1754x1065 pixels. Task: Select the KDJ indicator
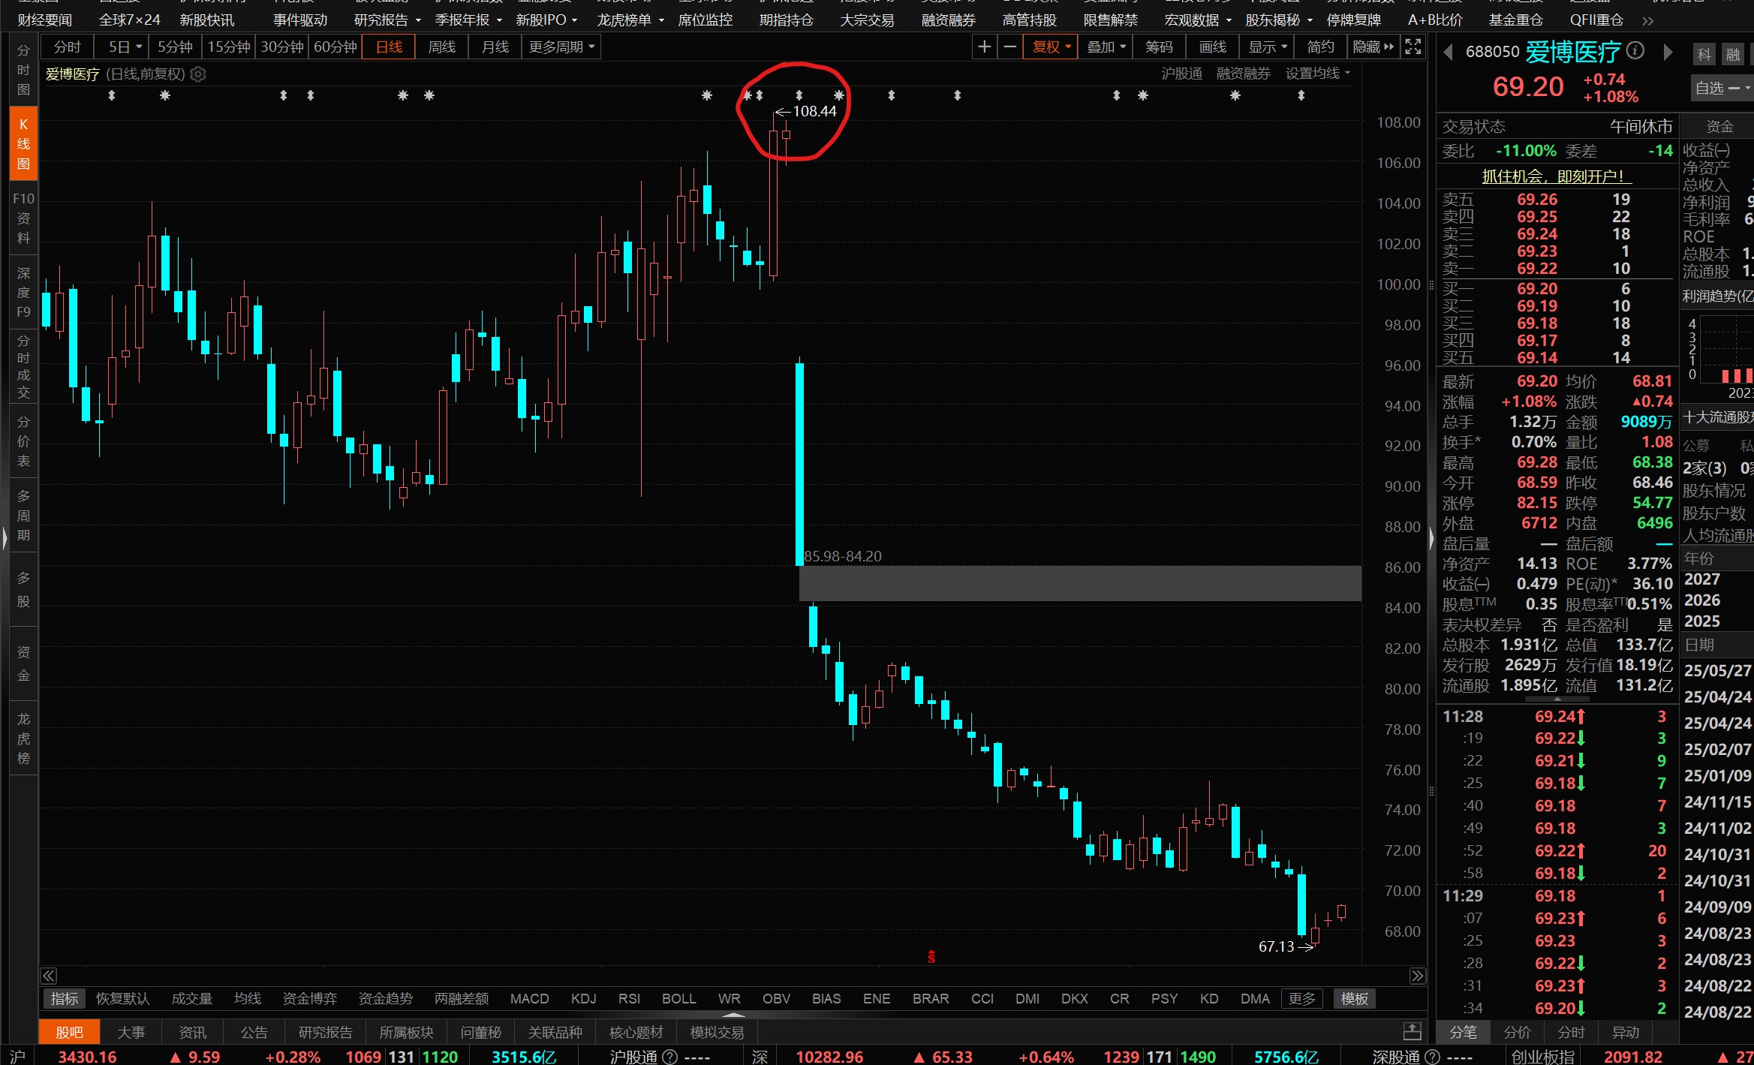(x=583, y=999)
